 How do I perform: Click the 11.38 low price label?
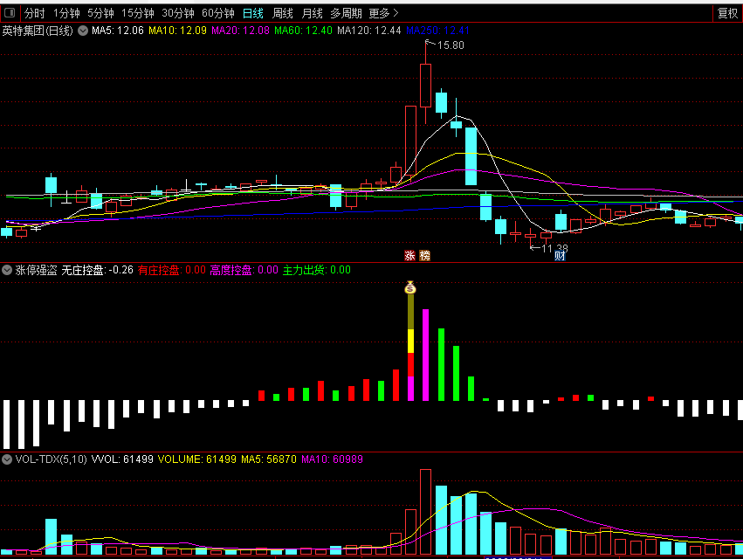click(x=554, y=248)
